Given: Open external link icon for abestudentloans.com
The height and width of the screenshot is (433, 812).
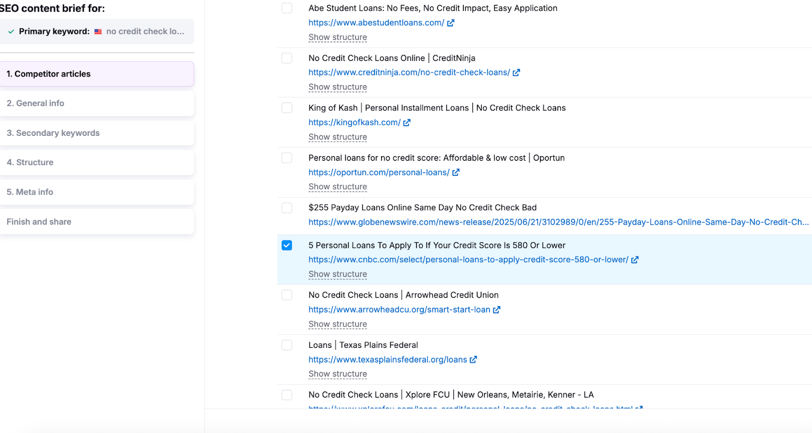Looking at the screenshot, I should pyautogui.click(x=451, y=23).
